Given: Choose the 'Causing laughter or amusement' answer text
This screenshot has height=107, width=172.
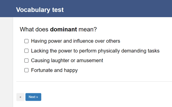Looking at the screenshot, I should [67, 61].
